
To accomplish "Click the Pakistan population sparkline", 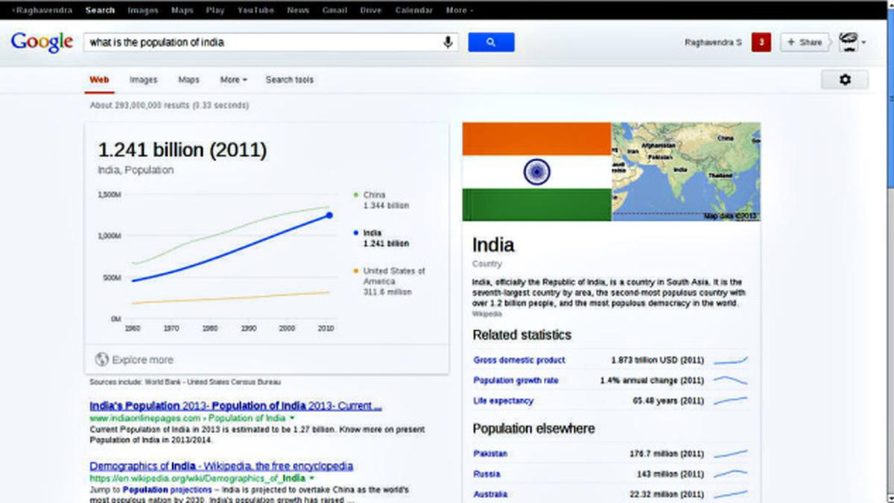I will pos(730,454).
